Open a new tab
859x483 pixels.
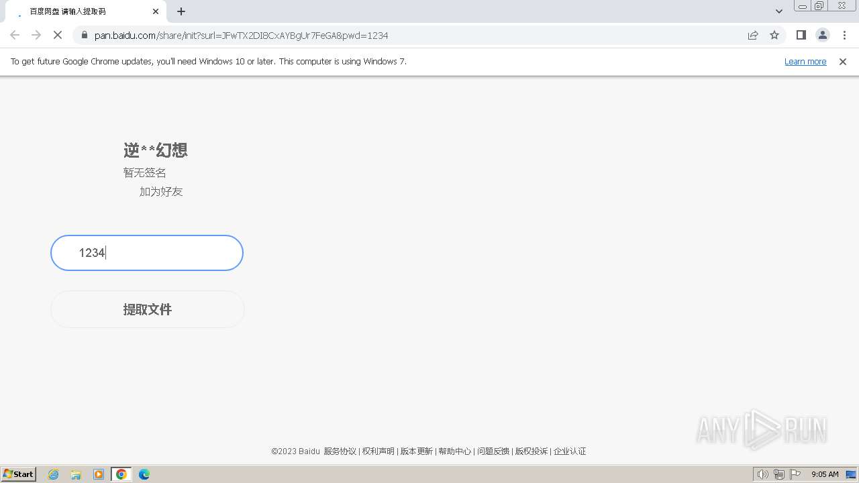coord(181,11)
